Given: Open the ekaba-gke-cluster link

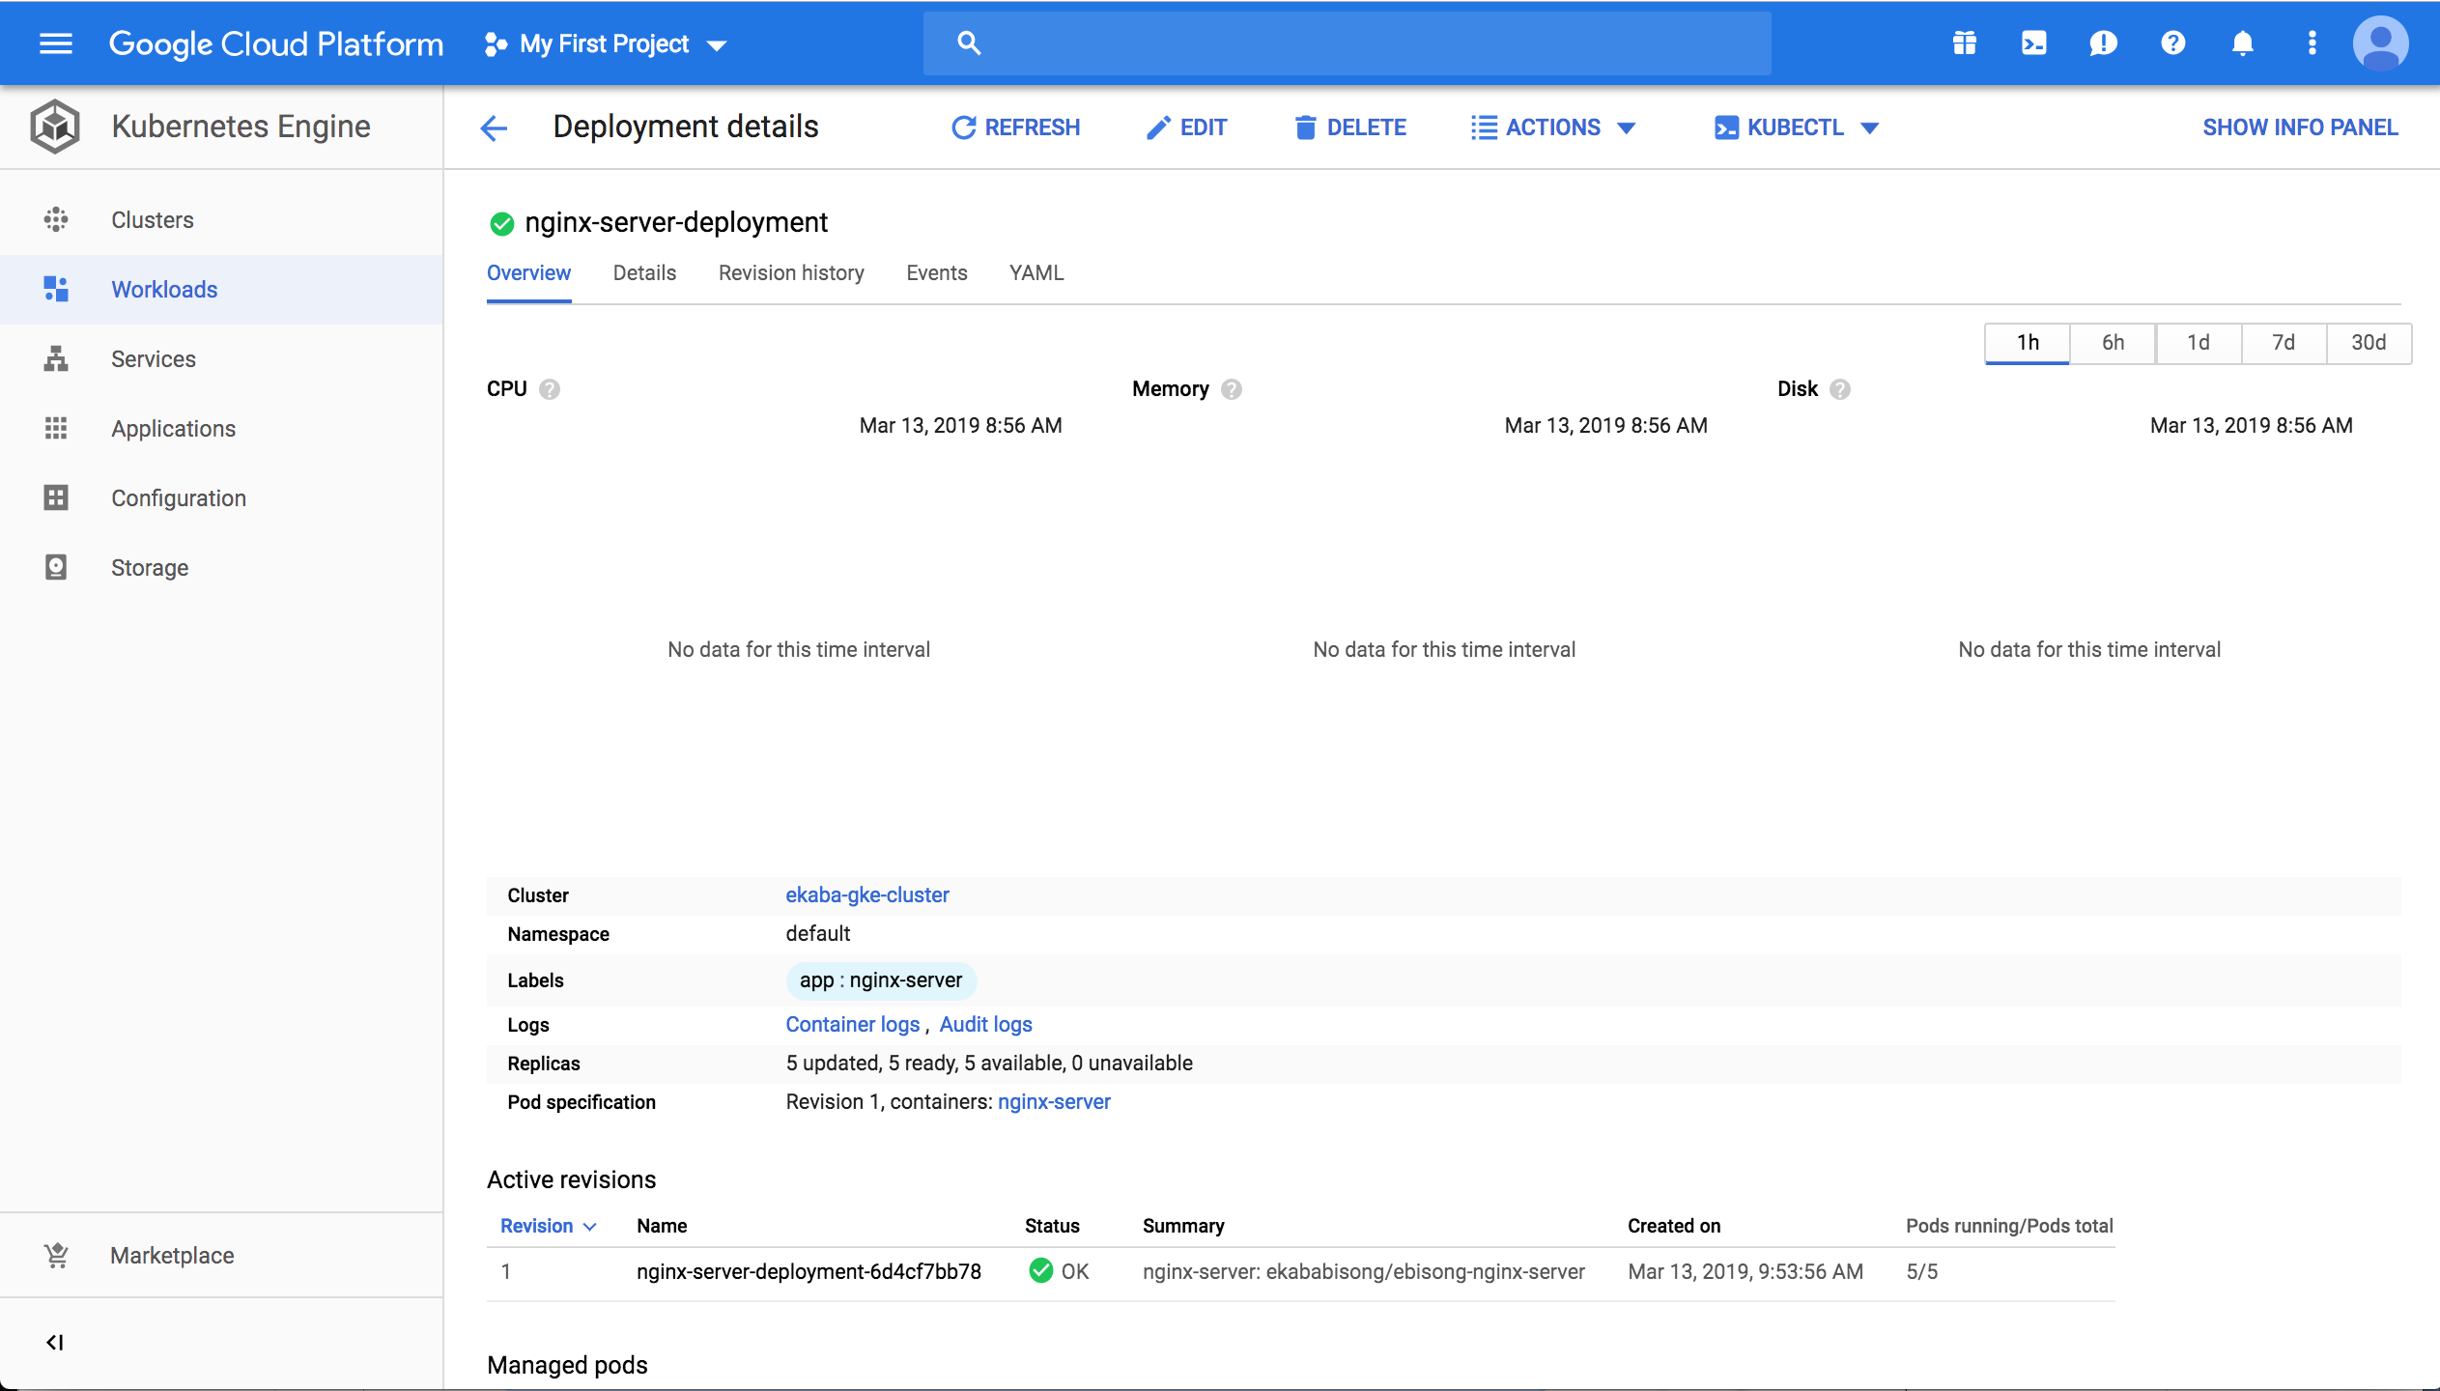Looking at the screenshot, I should [866, 894].
